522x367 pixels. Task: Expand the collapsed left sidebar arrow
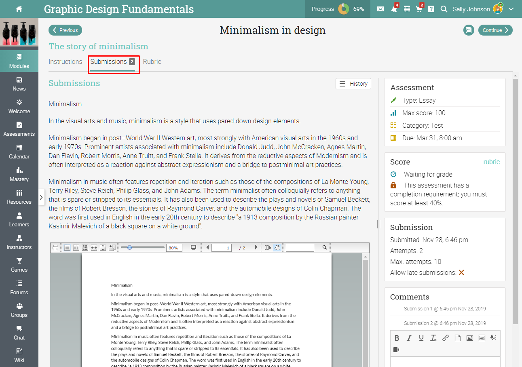(41, 197)
